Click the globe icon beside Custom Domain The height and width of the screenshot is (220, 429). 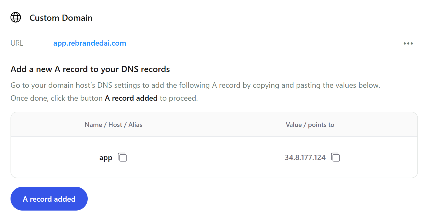point(15,17)
